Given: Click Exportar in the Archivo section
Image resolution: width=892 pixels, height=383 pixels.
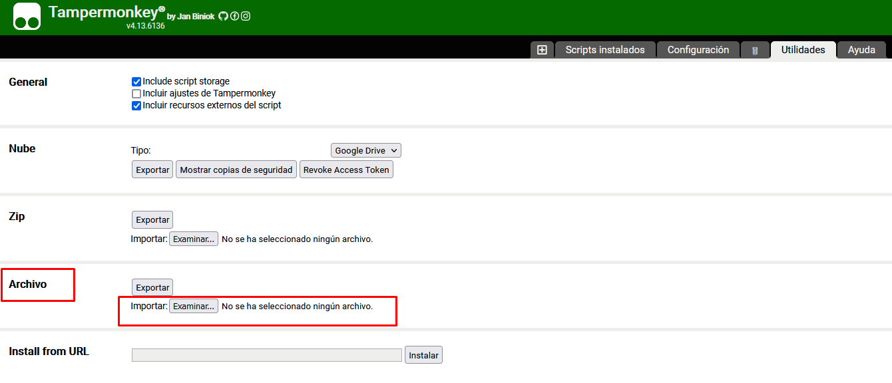Looking at the screenshot, I should pos(152,287).
